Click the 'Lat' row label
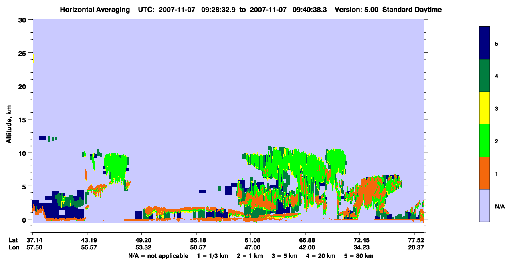Screen dimensions: 521x267 (13, 240)
